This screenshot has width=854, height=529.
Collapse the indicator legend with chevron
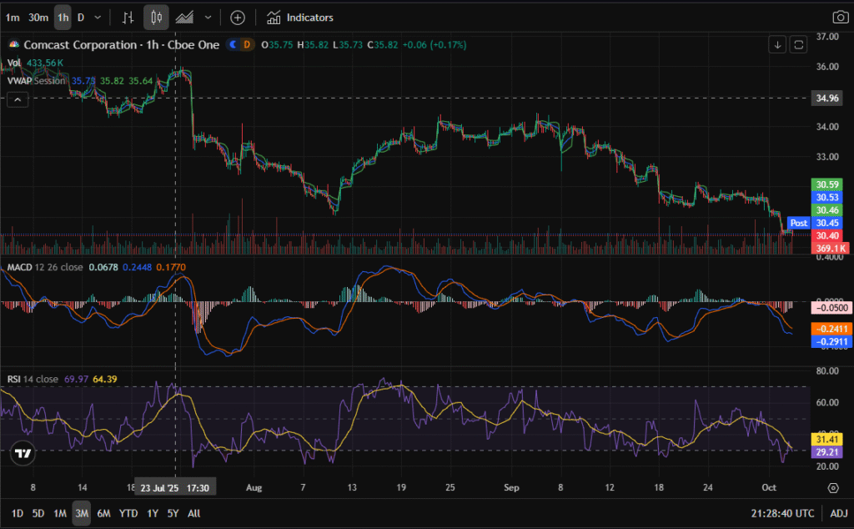point(18,99)
